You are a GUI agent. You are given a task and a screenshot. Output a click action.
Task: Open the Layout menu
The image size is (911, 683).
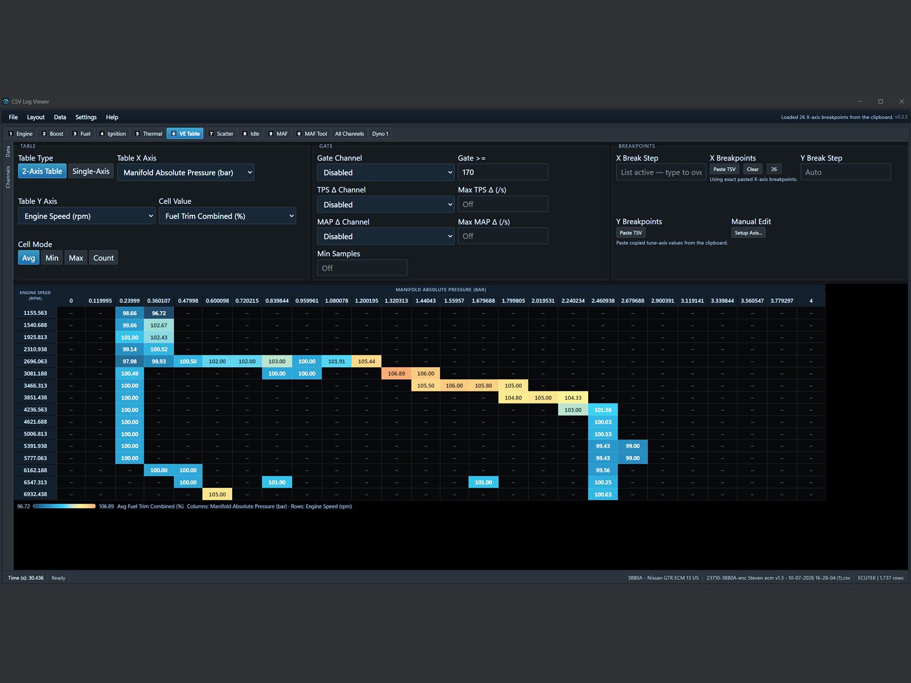click(36, 117)
